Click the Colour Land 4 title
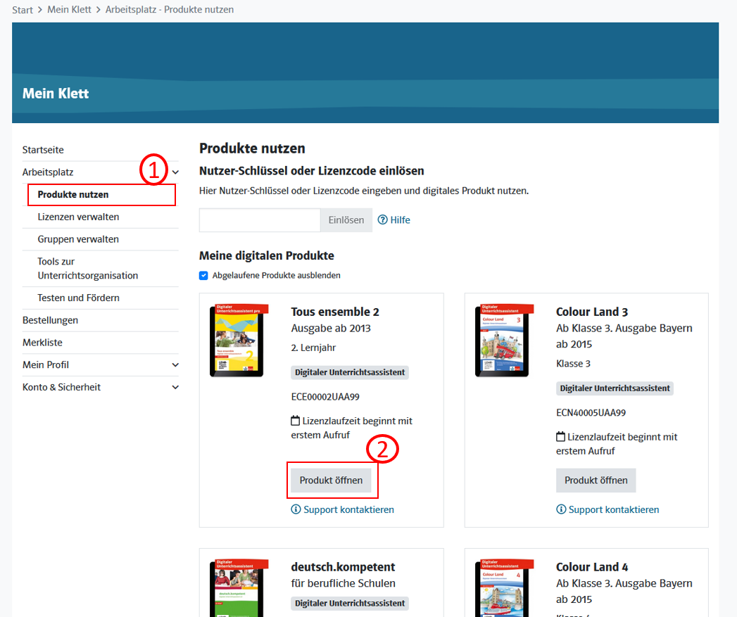737x617 pixels. (592, 567)
